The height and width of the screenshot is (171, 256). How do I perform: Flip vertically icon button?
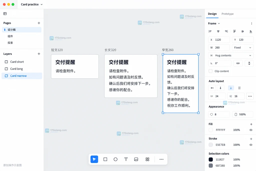point(249,63)
